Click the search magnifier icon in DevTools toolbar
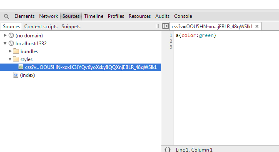Viewport: 279px width, 152px height. point(6,16)
